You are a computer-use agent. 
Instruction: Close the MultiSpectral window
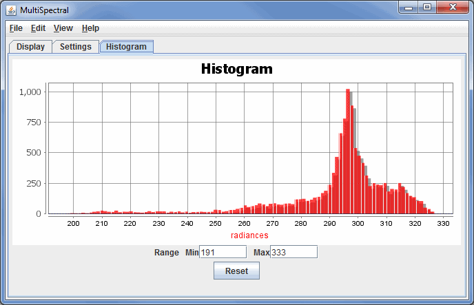(453, 8)
